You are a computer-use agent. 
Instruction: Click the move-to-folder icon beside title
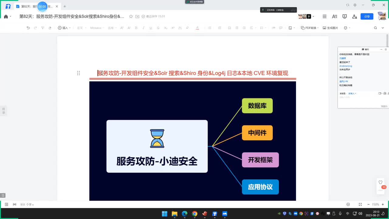point(137,16)
